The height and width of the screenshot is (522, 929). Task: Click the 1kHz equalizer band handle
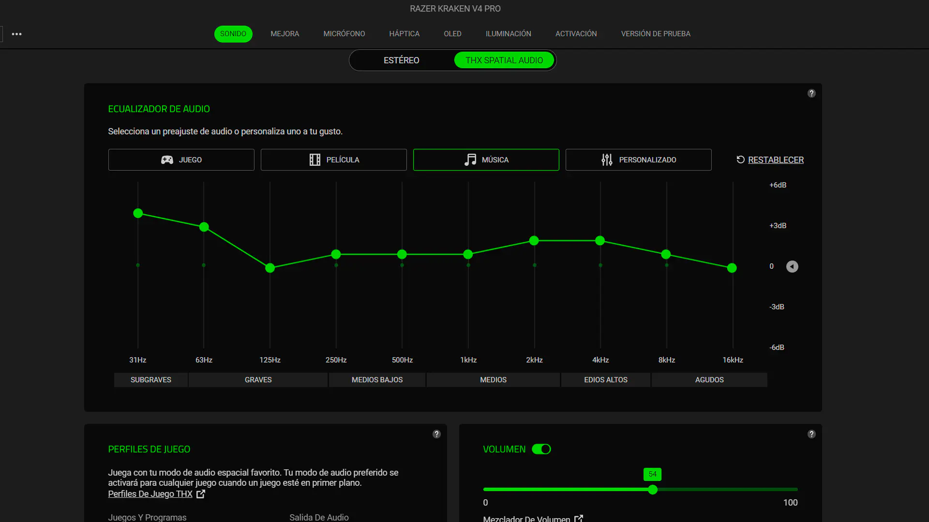coord(468,254)
